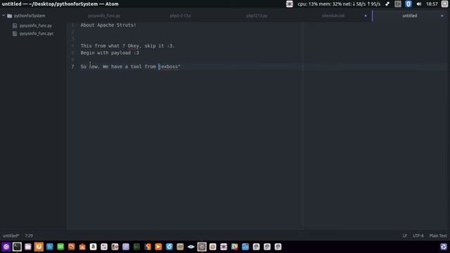450x253 pixels.
Task: Click line number 7 in the gutter
Action: (72, 67)
